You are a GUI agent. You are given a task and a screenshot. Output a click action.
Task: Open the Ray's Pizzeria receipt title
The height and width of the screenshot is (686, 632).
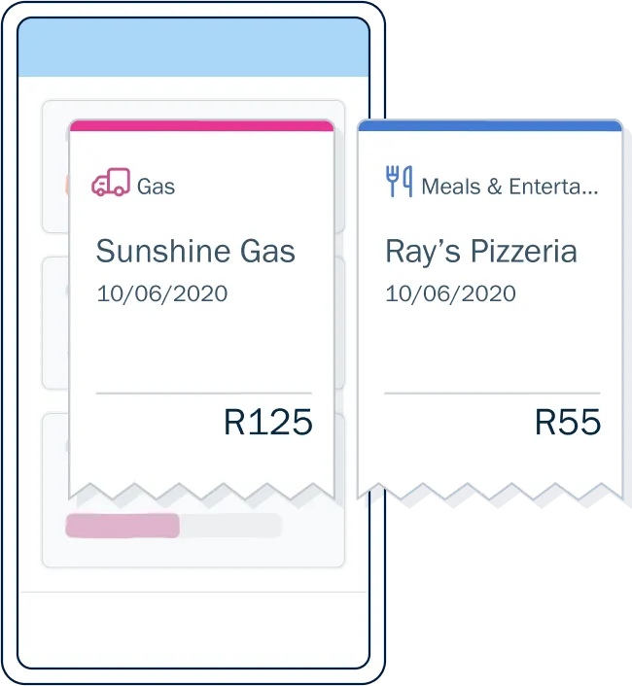481,252
